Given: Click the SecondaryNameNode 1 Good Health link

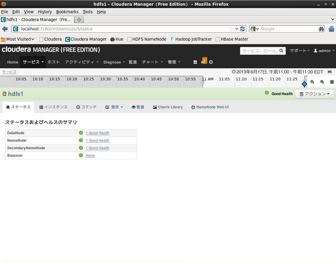Looking at the screenshot, I should 97,148.
